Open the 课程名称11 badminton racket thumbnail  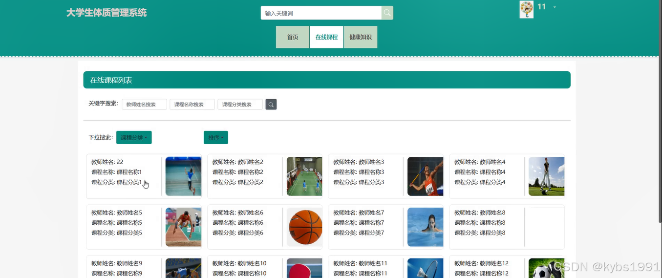pyautogui.click(x=425, y=268)
